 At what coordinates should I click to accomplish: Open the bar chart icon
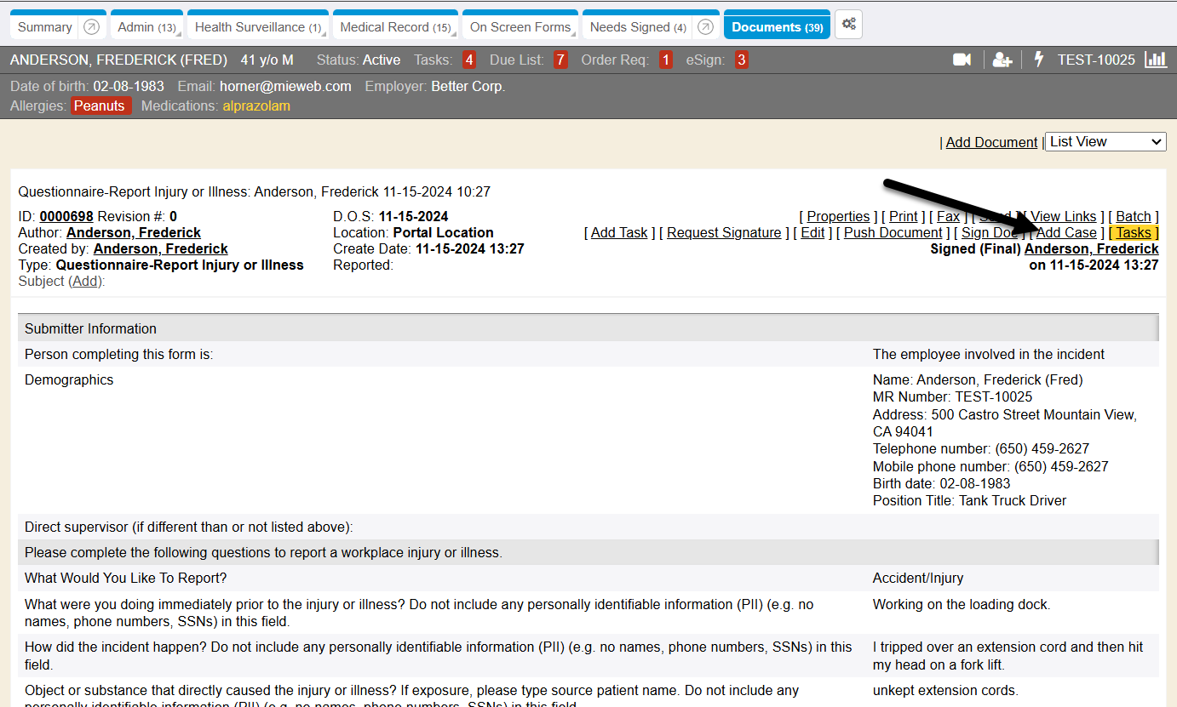pyautogui.click(x=1156, y=60)
